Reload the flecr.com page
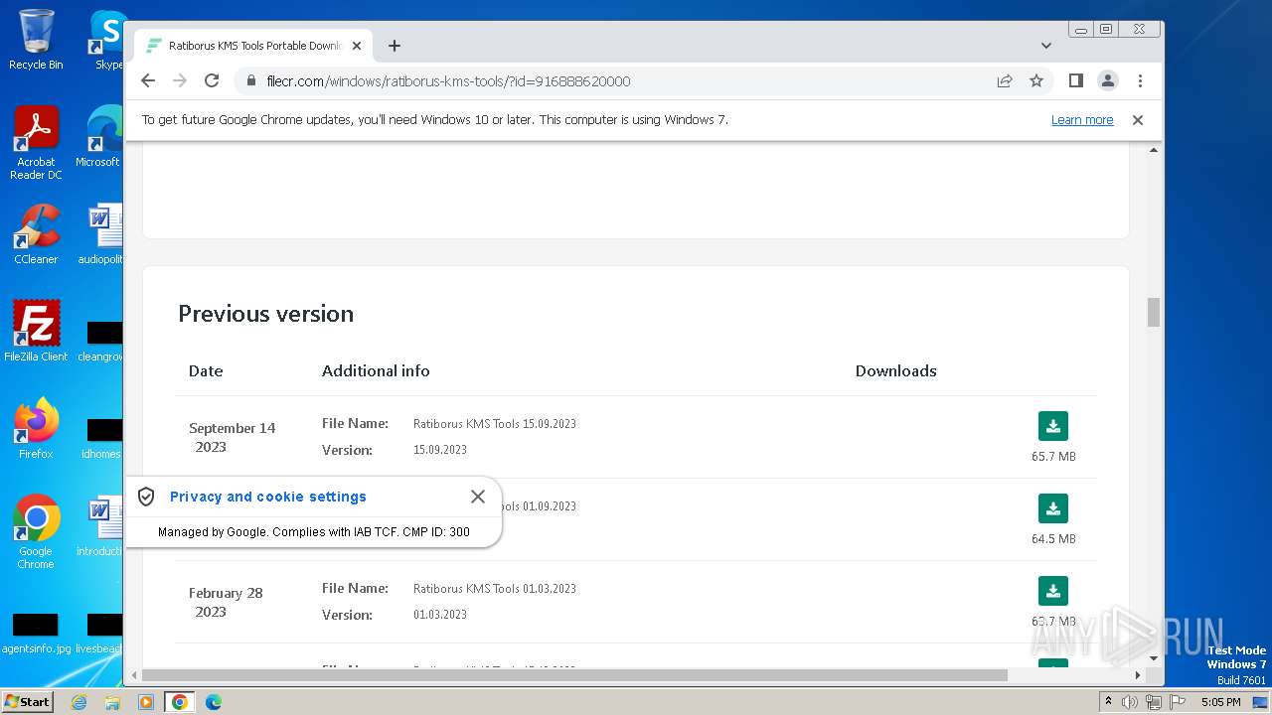Viewport: 1272px width, 715px height. [212, 80]
